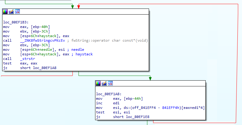Screen dimensions: 242x125
Task: Click set node color icon on loc_80EF1B3 block
Action: pyautogui.click(x=5, y=12)
